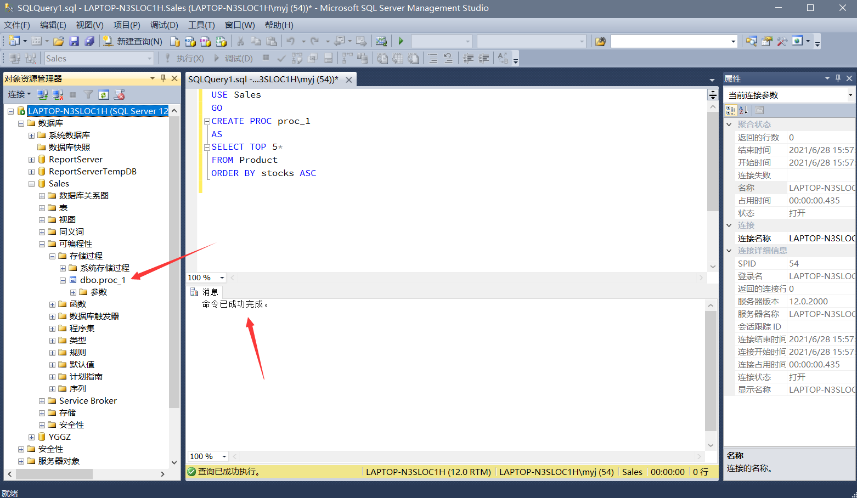Open the 连接 dropdown in Object Explorer
The height and width of the screenshot is (498, 857).
point(20,94)
